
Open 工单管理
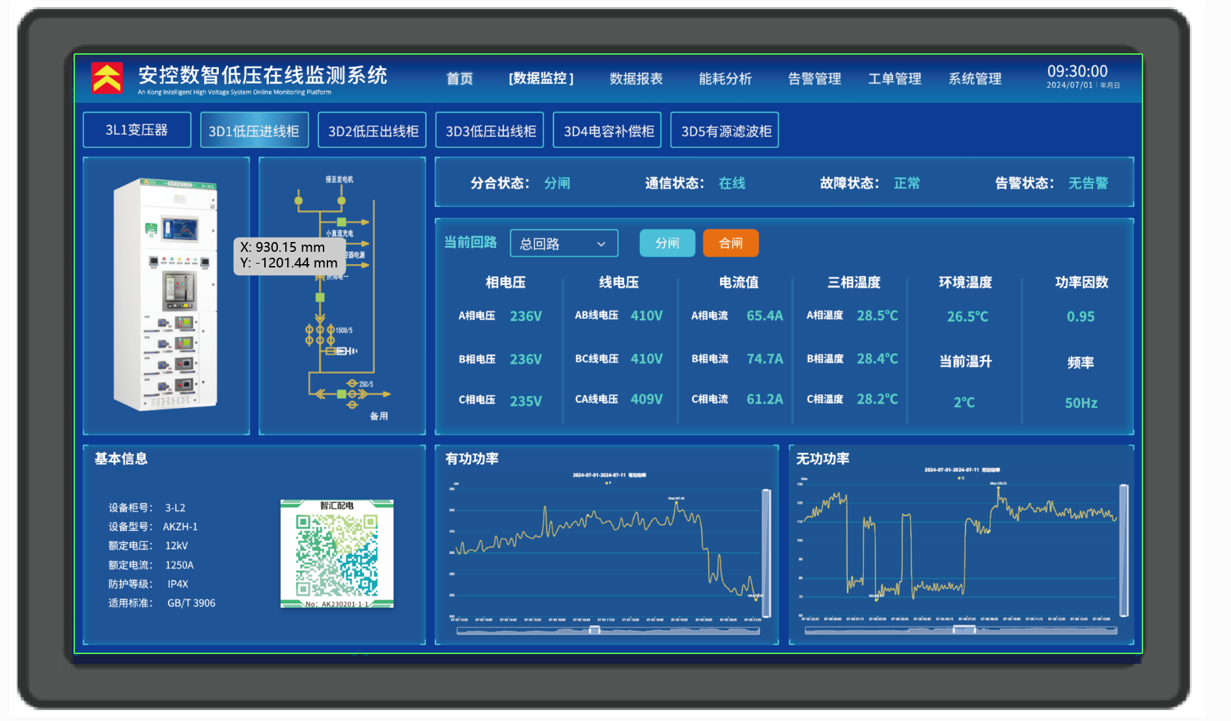pyautogui.click(x=895, y=78)
